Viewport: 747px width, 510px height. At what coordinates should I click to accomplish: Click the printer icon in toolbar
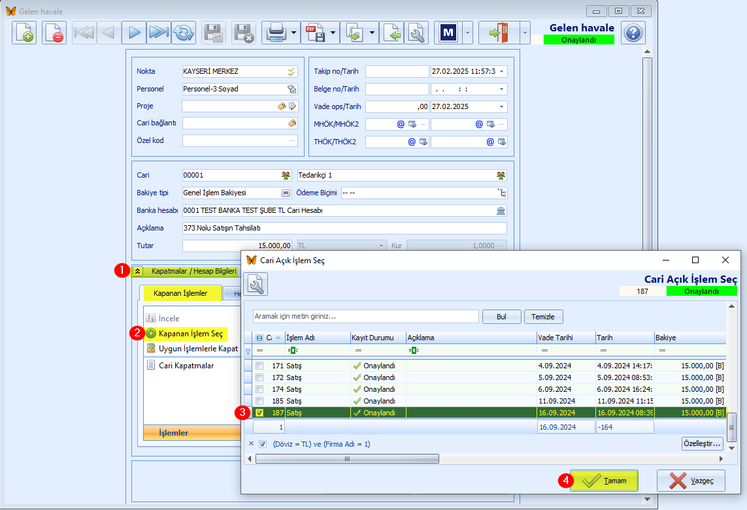276,33
